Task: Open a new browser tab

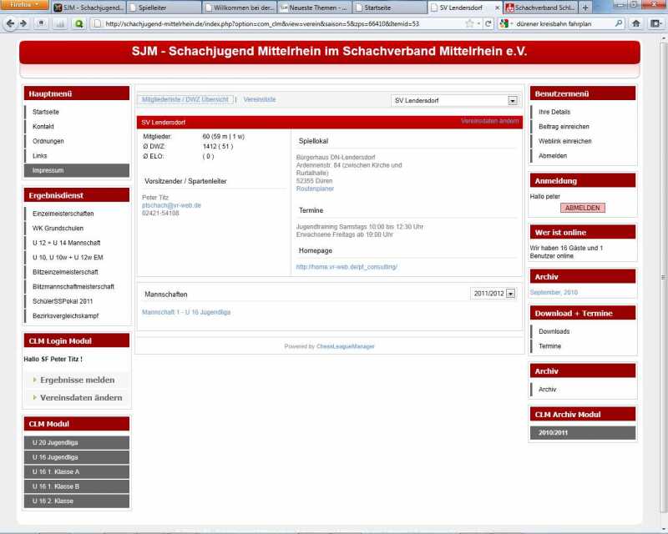Action: (x=585, y=8)
